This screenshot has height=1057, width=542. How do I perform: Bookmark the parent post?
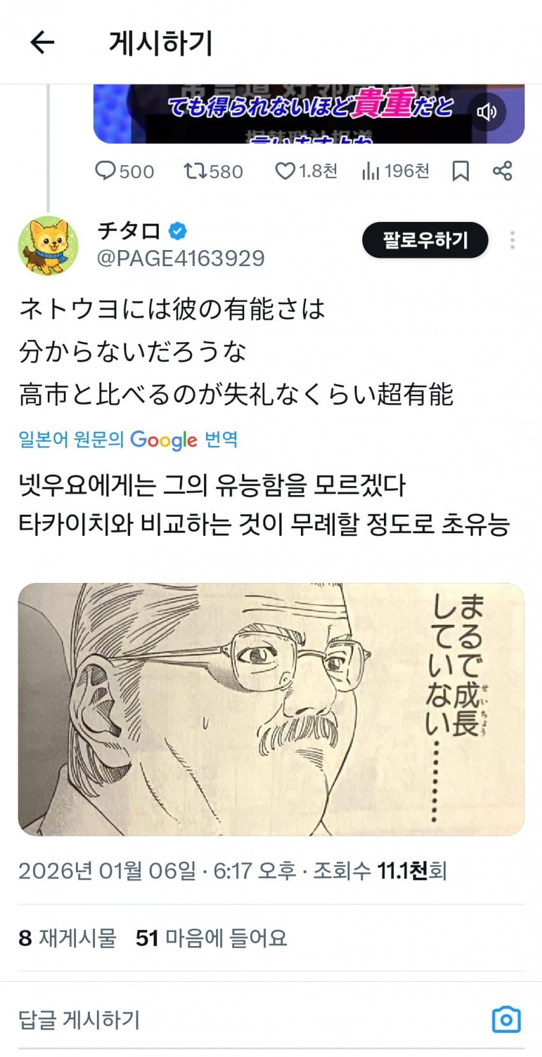460,171
